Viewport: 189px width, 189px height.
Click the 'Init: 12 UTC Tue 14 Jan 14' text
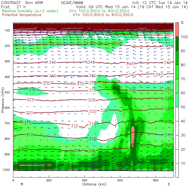coord(160,3)
